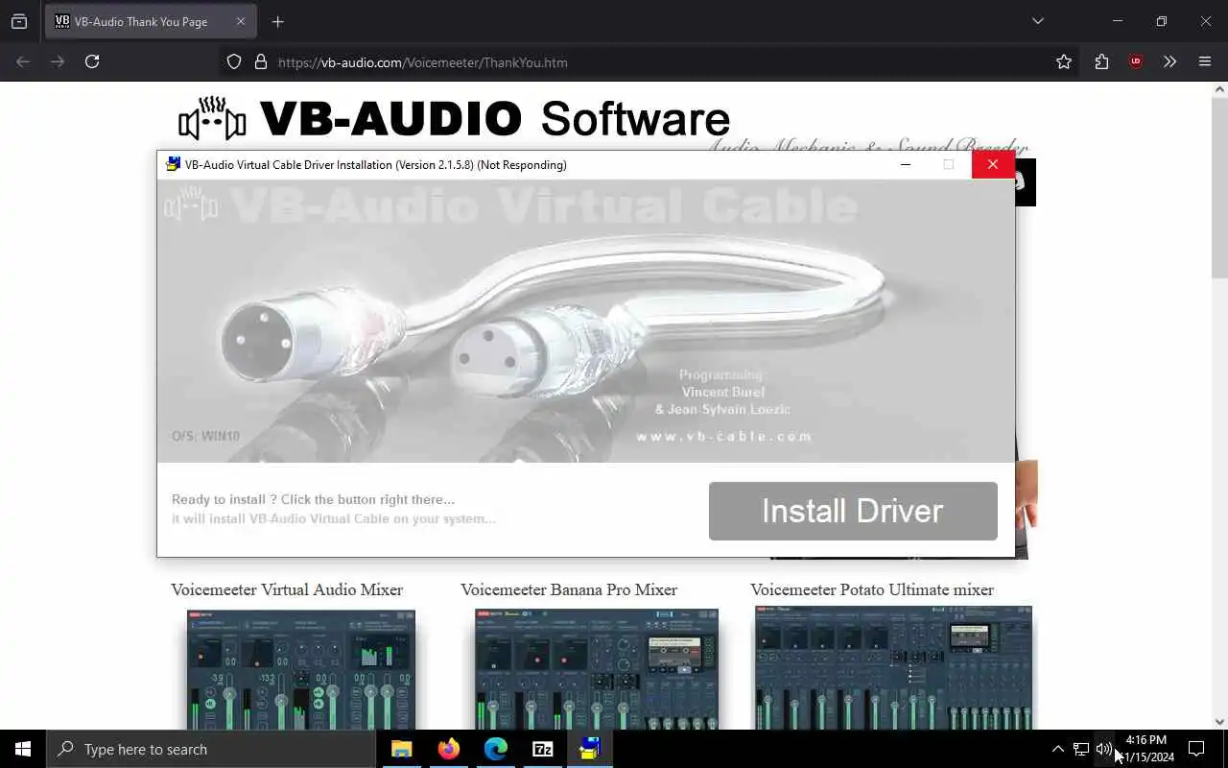Click the Install Driver button
This screenshot has width=1228, height=768.
[x=853, y=511]
